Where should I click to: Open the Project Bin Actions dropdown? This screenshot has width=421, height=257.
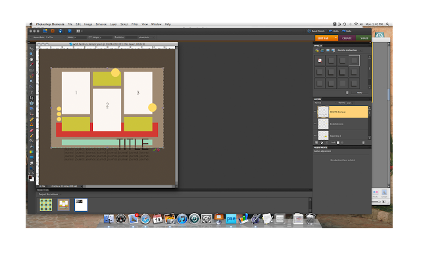pyautogui.click(x=50, y=194)
